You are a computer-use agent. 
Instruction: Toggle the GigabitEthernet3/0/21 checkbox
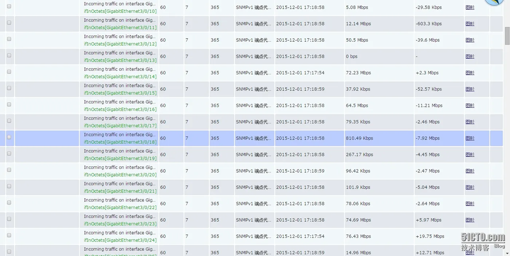[x=9, y=186]
